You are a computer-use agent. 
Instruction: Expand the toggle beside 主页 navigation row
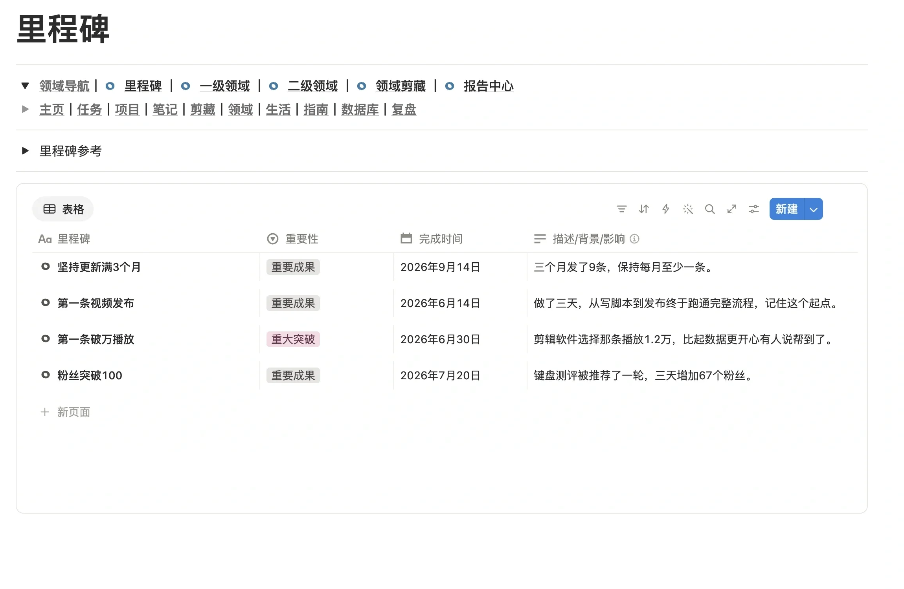pyautogui.click(x=25, y=109)
